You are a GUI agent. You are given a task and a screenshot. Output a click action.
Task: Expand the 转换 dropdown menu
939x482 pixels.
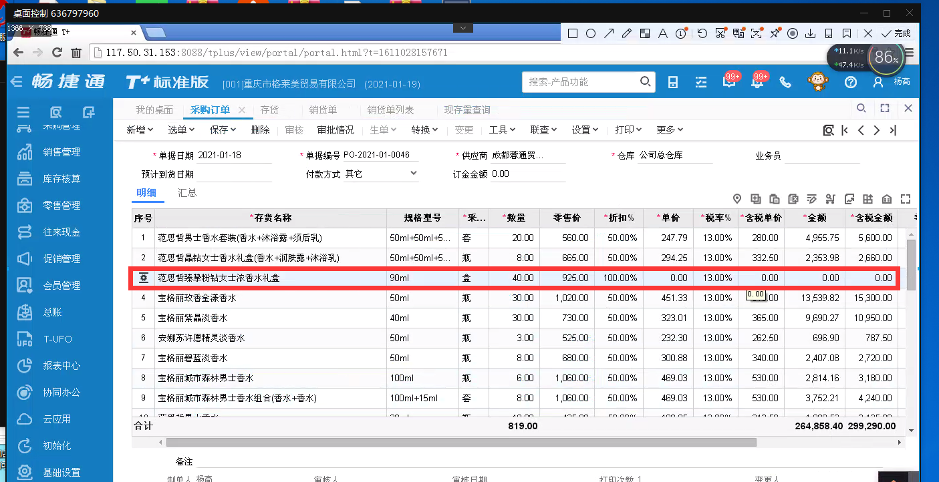tap(424, 130)
